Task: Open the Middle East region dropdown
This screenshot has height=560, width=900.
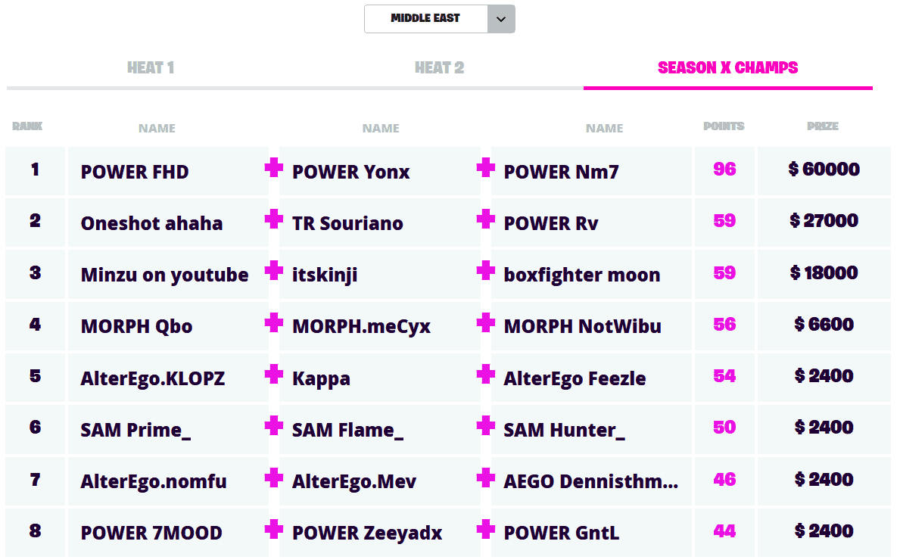Action: point(425,19)
